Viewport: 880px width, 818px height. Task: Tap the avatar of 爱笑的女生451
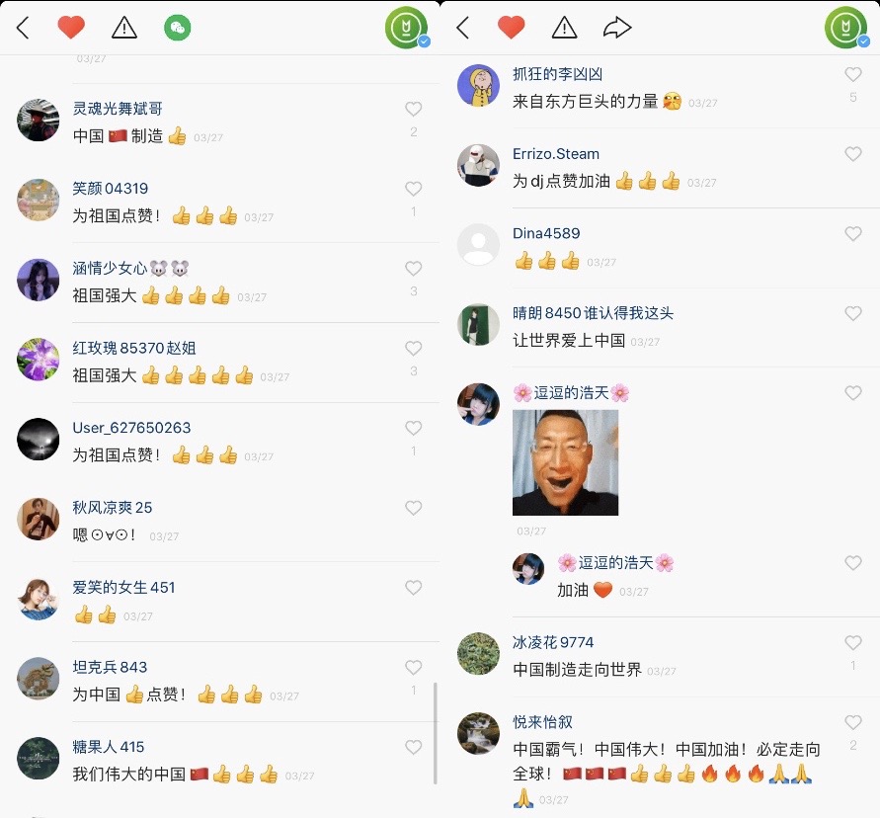39,600
